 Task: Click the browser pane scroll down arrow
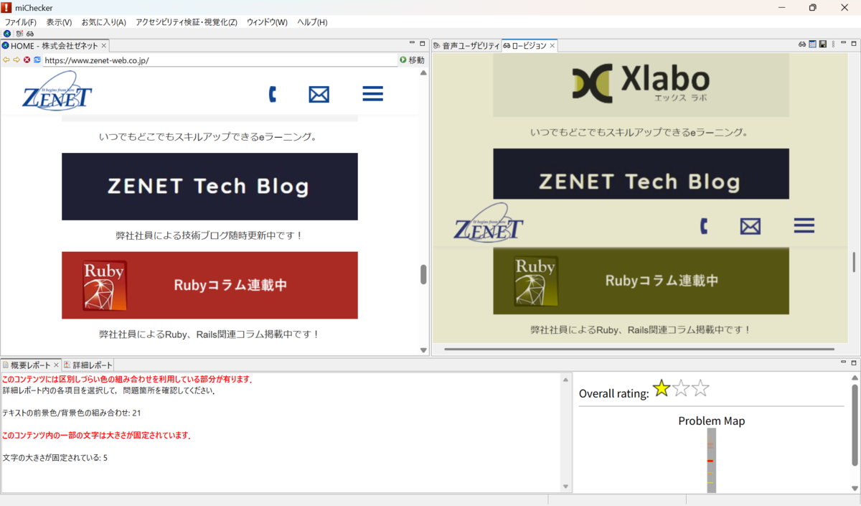[423, 350]
